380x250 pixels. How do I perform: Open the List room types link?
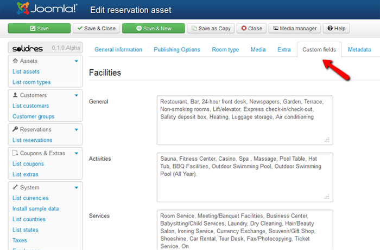(31, 82)
